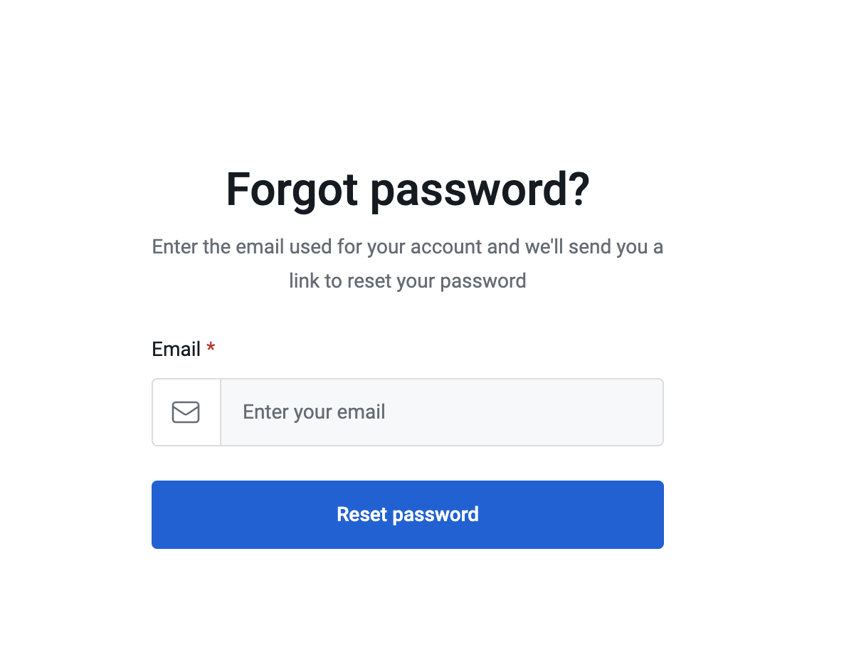Click the "Forgot password?" heading
The image size is (844, 655).
tap(407, 189)
